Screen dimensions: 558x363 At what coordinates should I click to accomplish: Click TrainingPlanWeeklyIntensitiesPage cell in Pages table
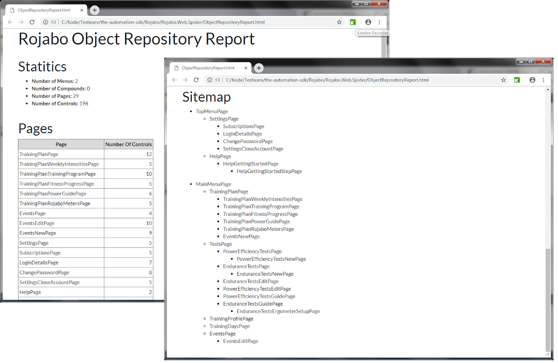pyautogui.click(x=61, y=164)
